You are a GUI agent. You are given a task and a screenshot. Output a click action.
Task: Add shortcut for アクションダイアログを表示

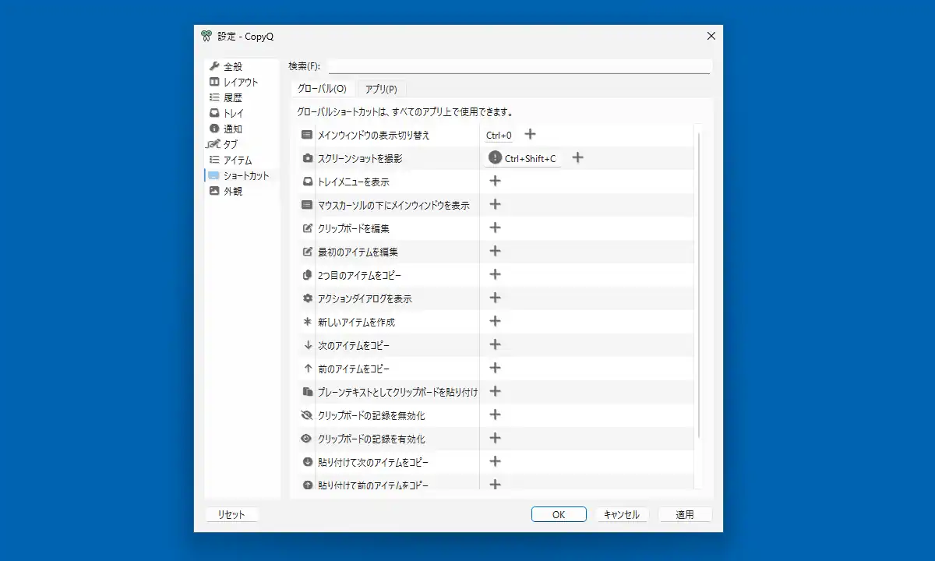point(495,298)
